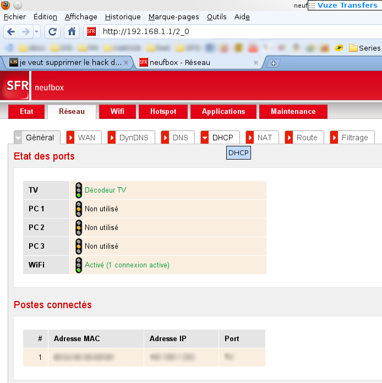
Task: Open the Édition menu
Action: tap(45, 17)
